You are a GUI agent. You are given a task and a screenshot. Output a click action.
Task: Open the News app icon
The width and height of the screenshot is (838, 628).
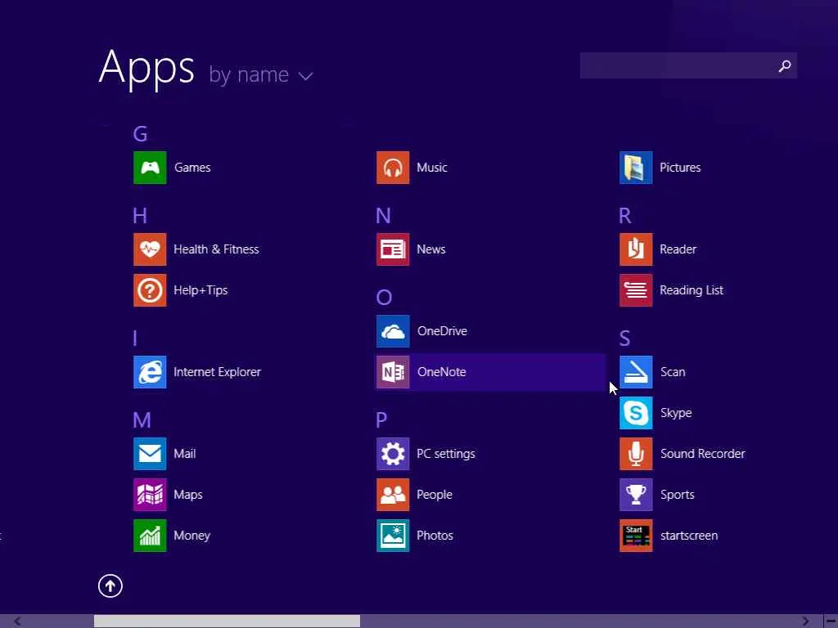click(393, 249)
